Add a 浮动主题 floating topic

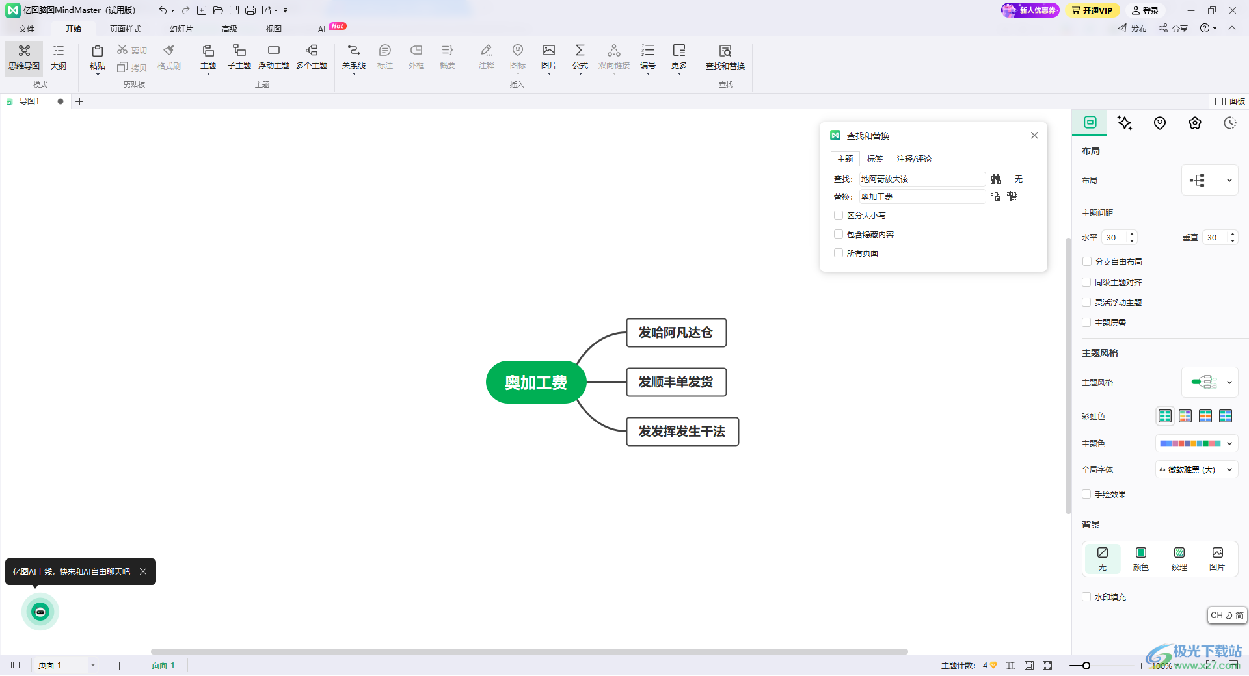click(x=274, y=58)
